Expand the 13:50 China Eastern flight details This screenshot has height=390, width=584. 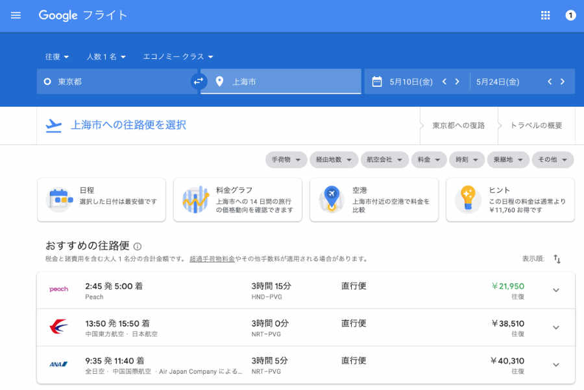click(555, 328)
